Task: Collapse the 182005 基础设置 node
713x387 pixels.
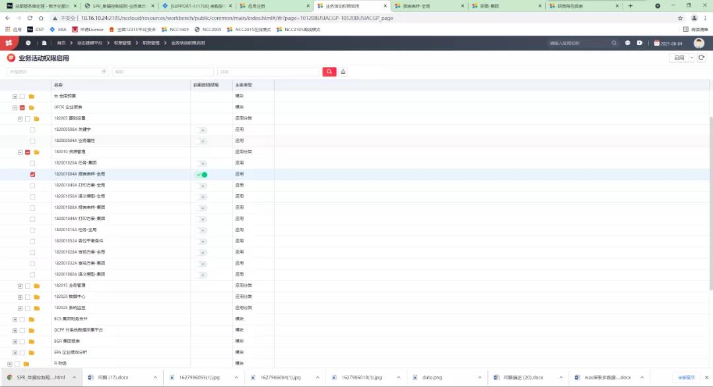Action: [x=20, y=119]
